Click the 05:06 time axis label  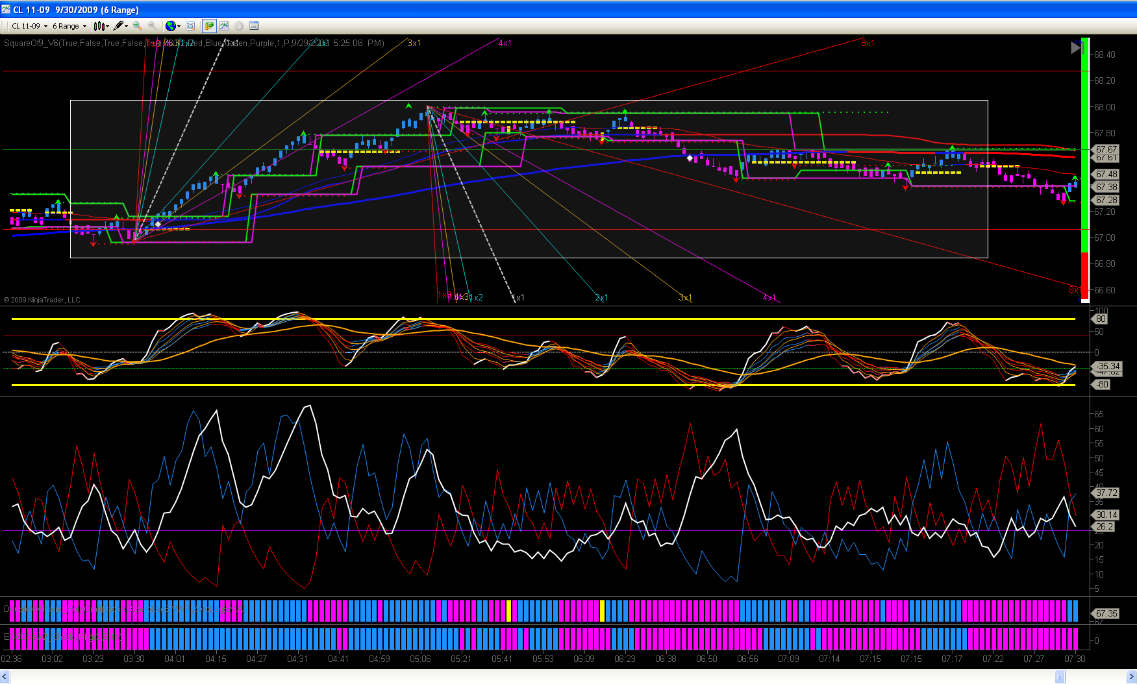420,659
